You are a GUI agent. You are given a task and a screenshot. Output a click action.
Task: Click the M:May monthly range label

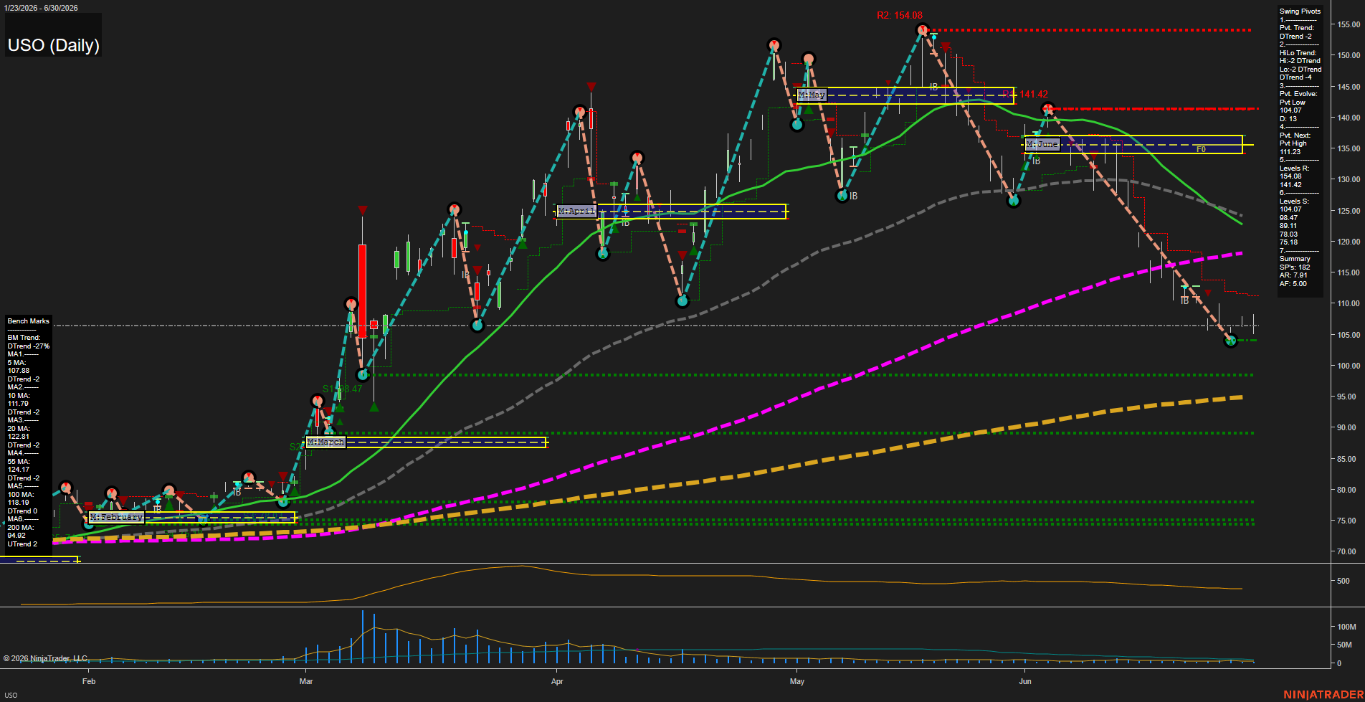(x=812, y=95)
